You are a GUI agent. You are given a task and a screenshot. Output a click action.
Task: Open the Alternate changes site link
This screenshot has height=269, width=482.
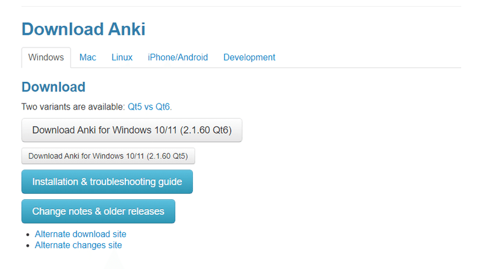(78, 245)
